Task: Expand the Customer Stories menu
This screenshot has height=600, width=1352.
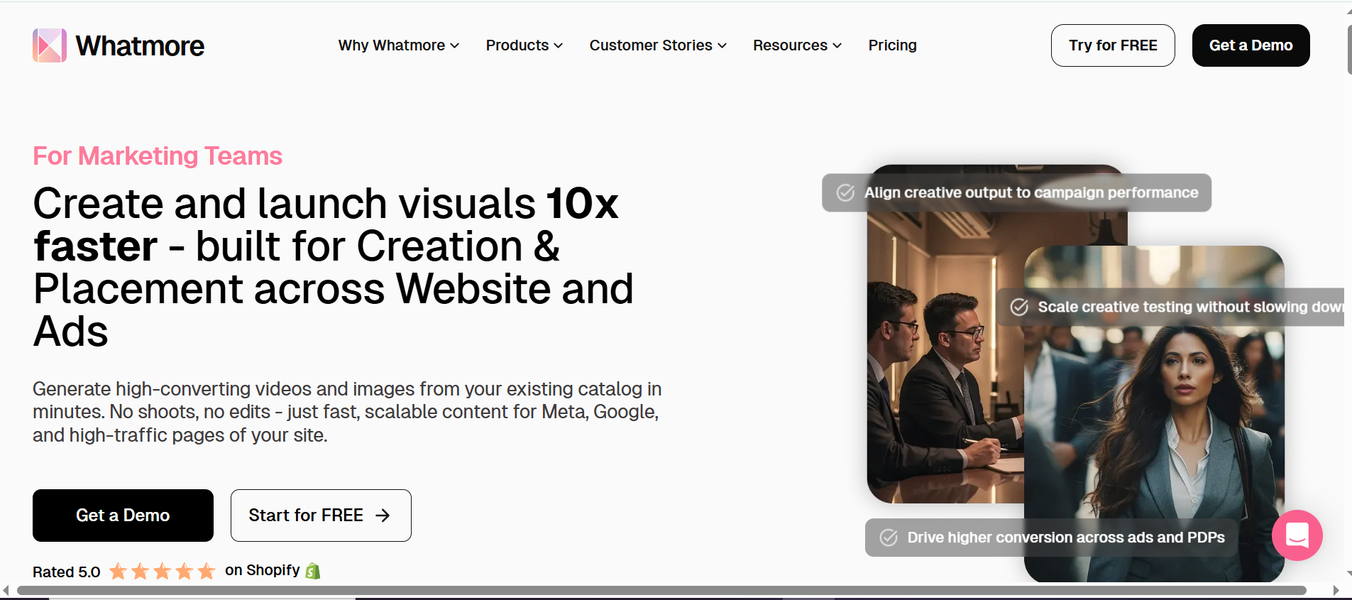Action: (x=658, y=45)
